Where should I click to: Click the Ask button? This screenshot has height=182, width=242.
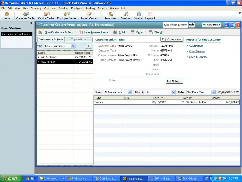[x=191, y=25]
